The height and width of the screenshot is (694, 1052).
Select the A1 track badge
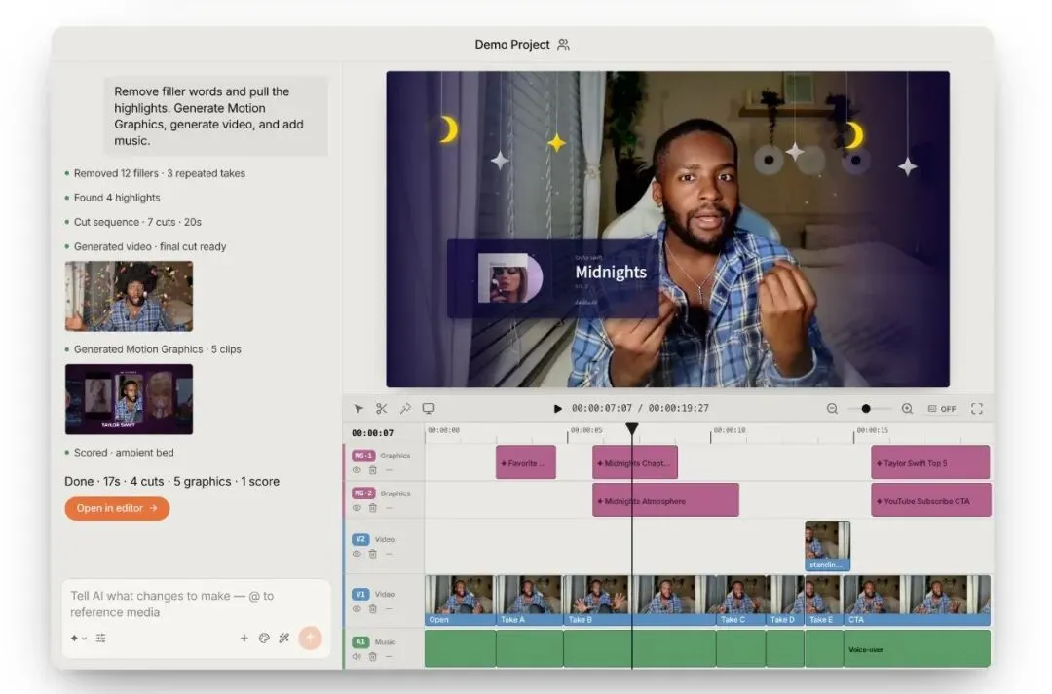click(360, 641)
